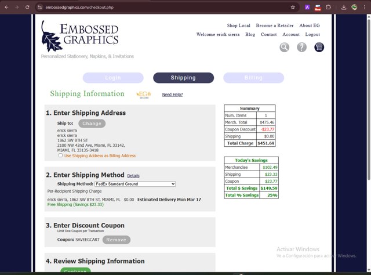This screenshot has width=371, height=275.
Task: Open About EG menu item
Action: (x=310, y=26)
